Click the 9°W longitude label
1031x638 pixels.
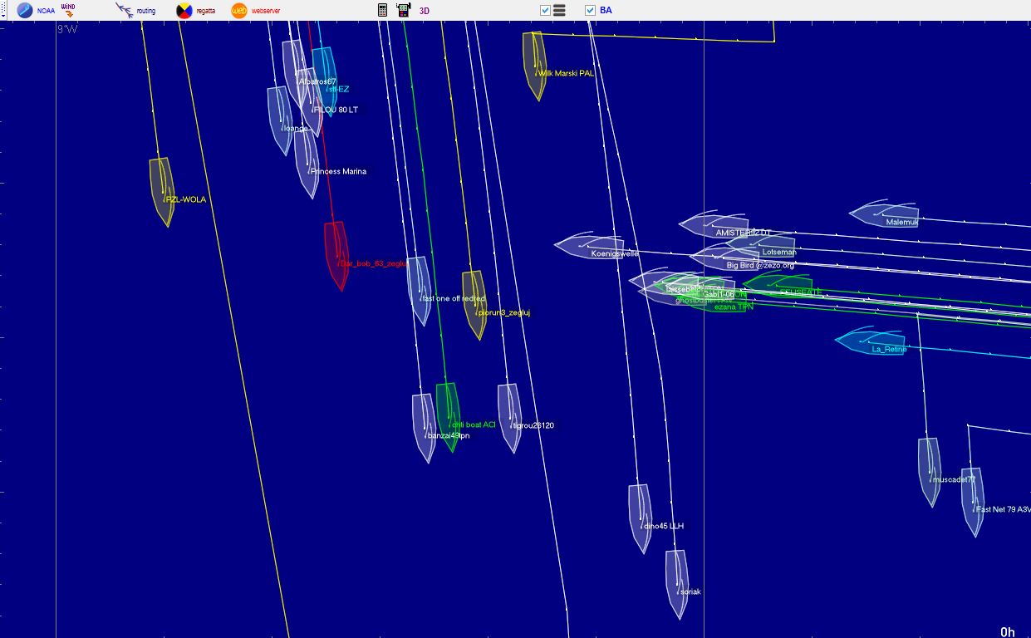(x=66, y=29)
